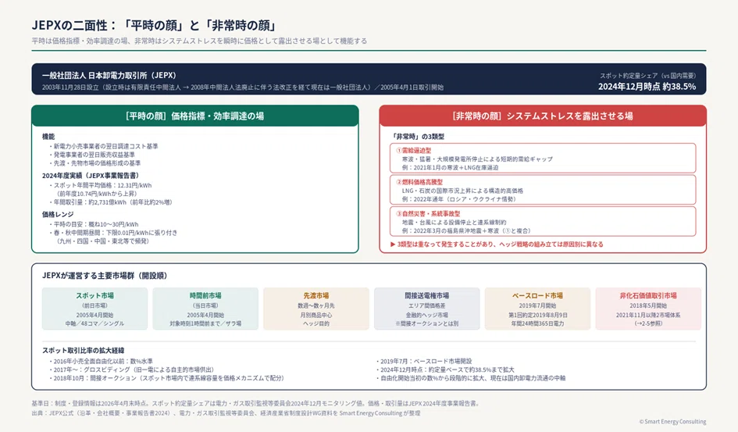This screenshot has width=738, height=432.
Task: Click "例：2022年通年（ロシア・ウクライナ情勢）" line
Action: click(459, 199)
